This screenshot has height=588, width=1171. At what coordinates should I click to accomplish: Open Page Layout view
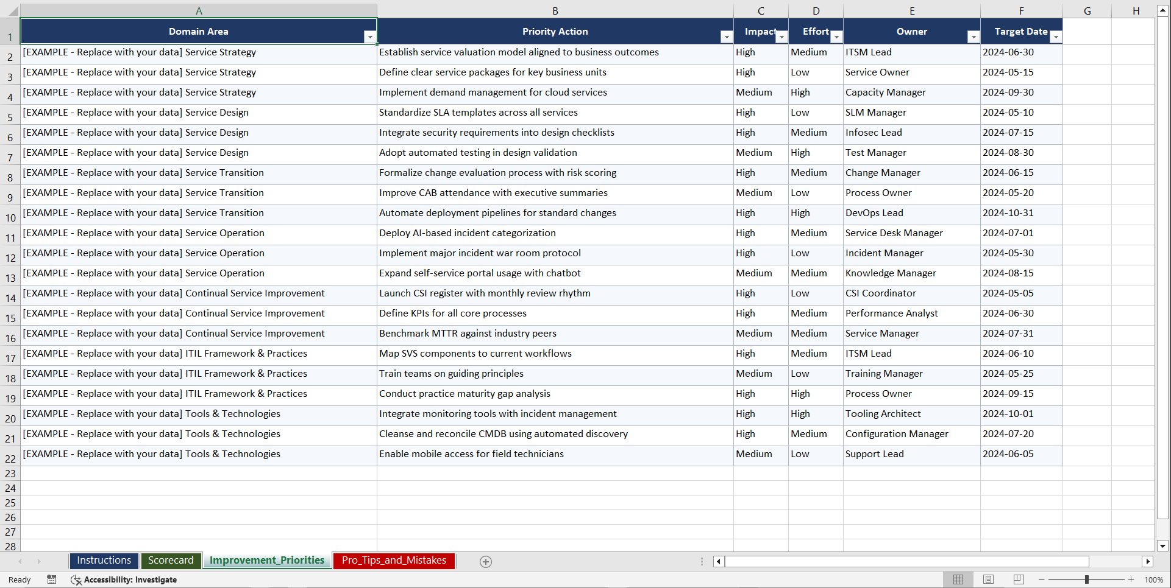(988, 579)
